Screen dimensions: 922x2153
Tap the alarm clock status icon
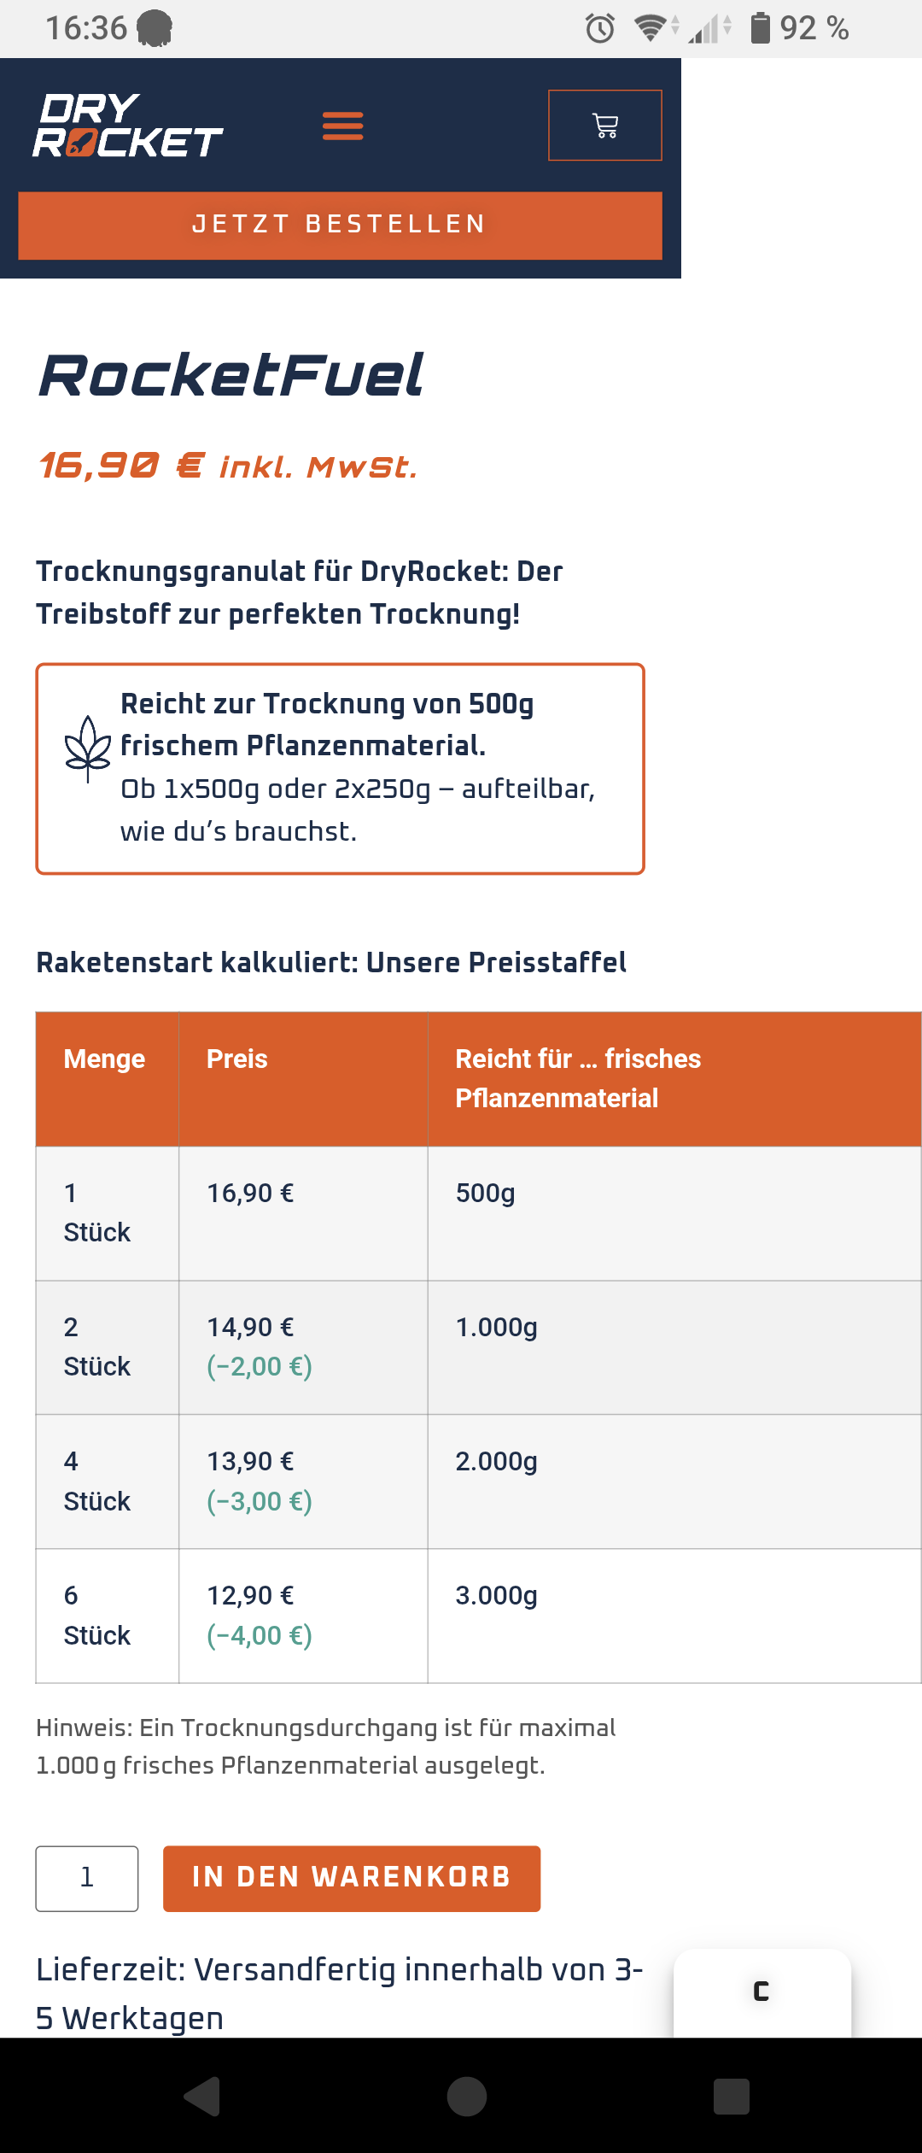[600, 28]
